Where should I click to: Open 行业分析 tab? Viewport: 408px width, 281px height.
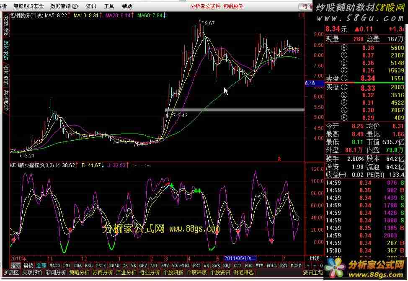tap(150, 272)
